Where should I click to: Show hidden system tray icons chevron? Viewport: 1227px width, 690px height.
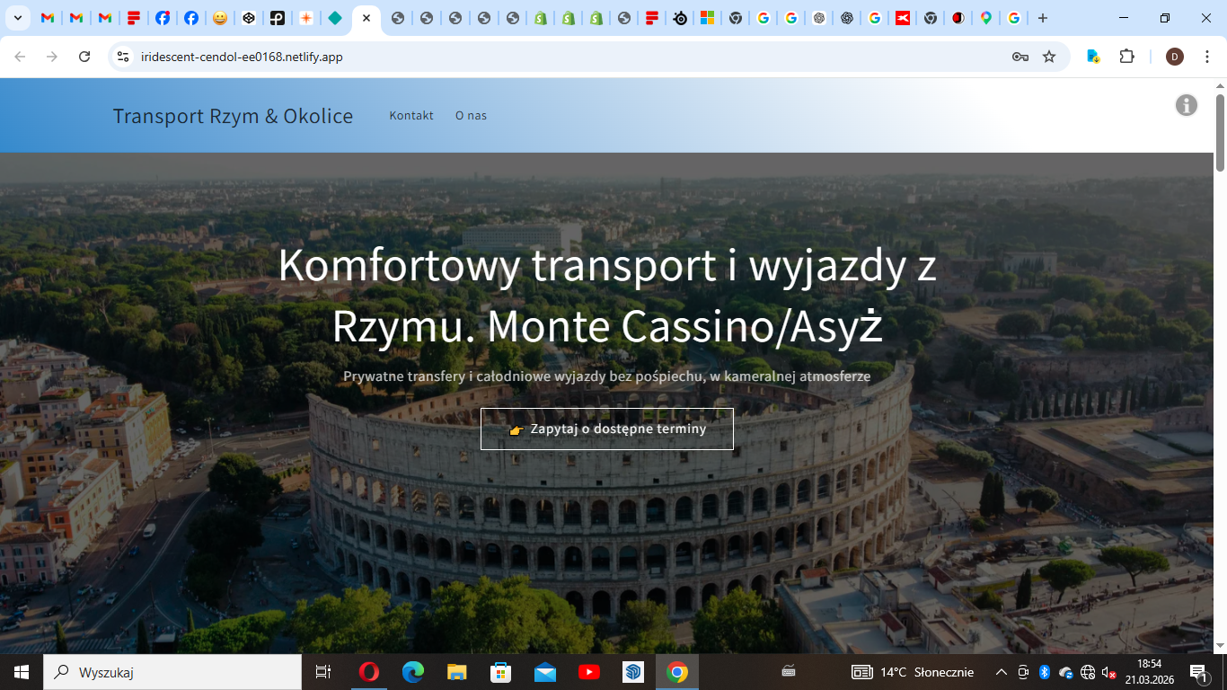1001,672
